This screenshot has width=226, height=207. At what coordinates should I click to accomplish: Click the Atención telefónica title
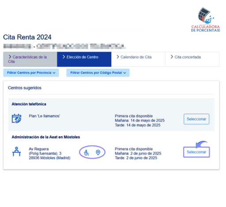point(29,104)
